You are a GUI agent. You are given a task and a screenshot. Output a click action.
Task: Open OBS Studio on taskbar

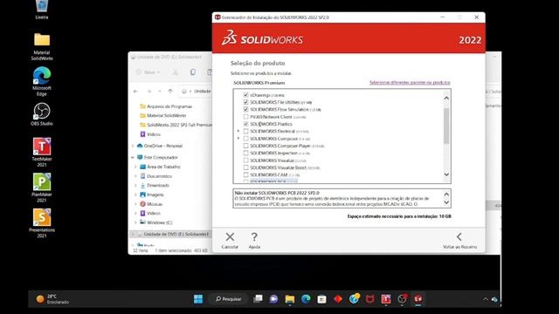click(402, 299)
